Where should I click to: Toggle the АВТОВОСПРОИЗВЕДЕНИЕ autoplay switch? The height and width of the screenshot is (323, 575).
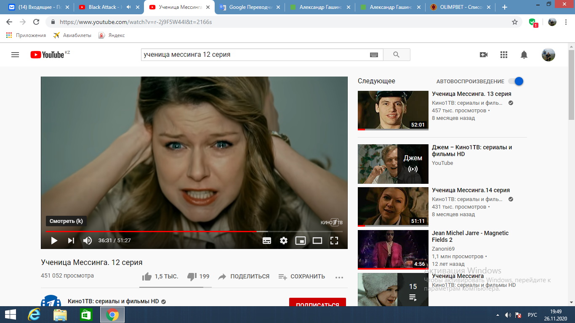coord(515,81)
